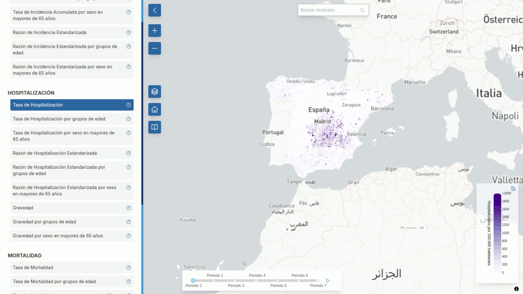Image resolution: width=523 pixels, height=294 pixels.
Task: Click the Zaragoza label on the map
Action: click(351, 105)
